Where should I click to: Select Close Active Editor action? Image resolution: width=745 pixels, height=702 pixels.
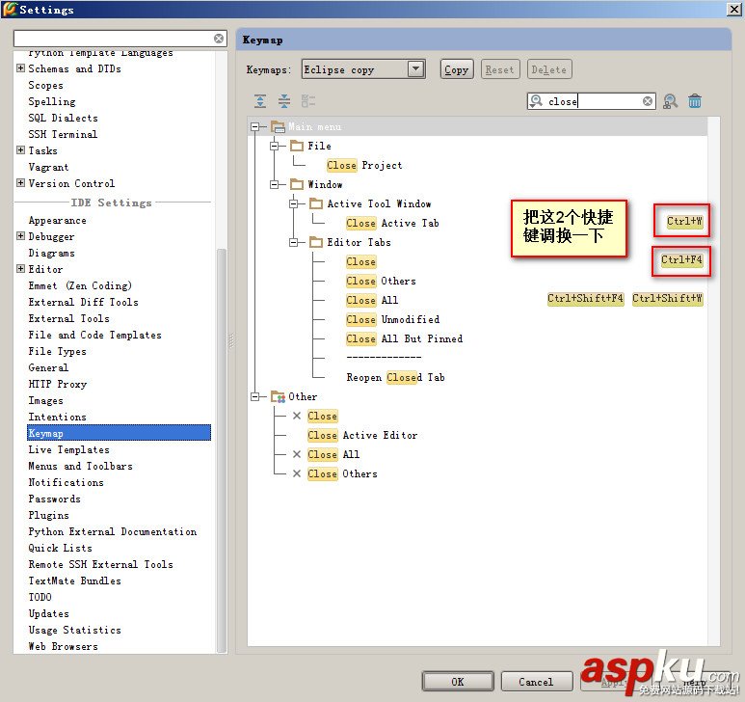[x=362, y=435]
